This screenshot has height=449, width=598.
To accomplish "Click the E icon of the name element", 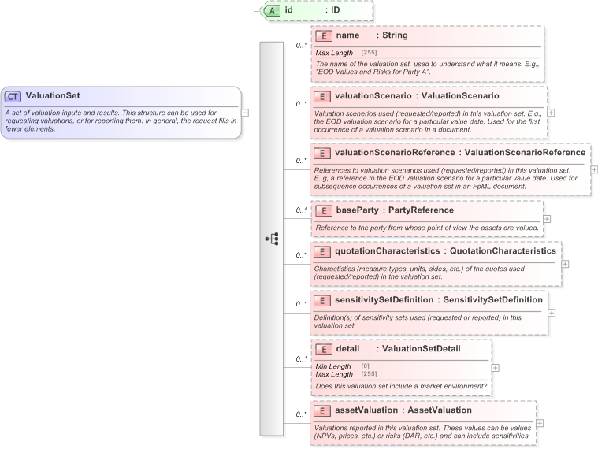I will (324, 35).
